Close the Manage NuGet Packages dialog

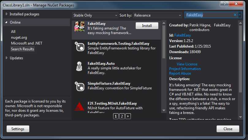coord(228,129)
